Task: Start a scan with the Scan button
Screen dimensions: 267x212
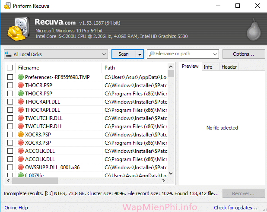Action: (124, 54)
